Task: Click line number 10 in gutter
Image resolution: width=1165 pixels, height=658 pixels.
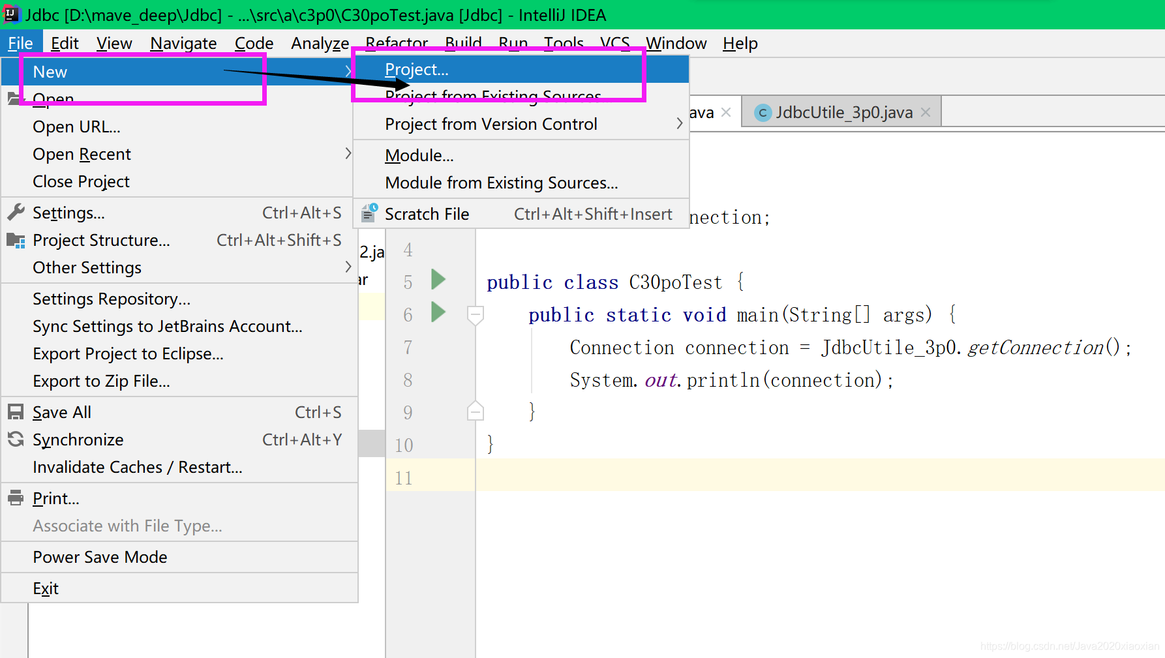Action: click(x=404, y=445)
